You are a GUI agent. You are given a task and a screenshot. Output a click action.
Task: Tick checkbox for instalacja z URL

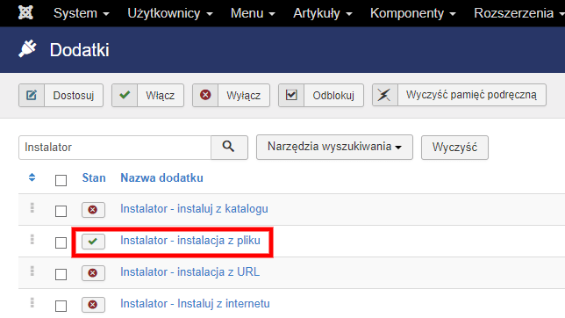point(61,274)
